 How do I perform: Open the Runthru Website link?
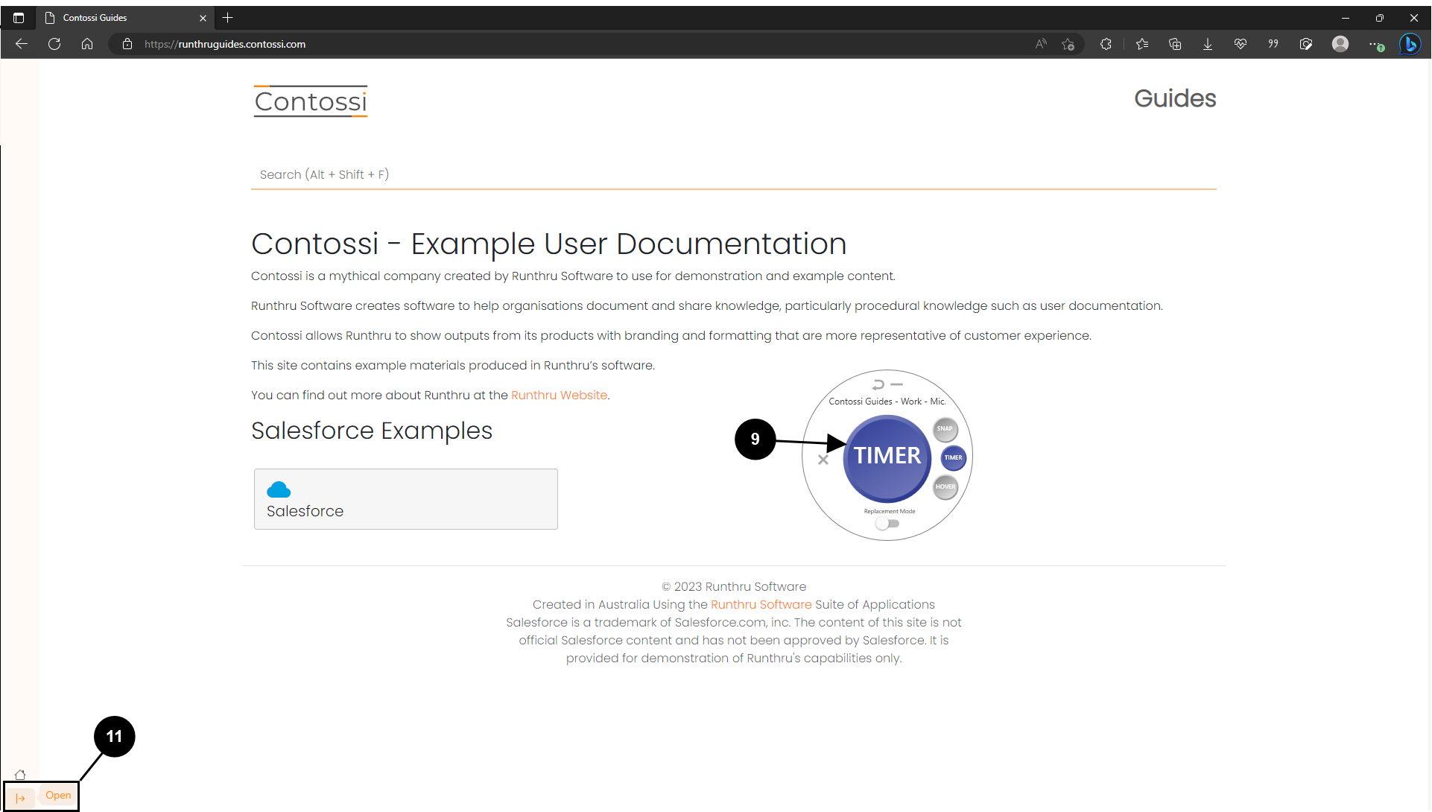559,396
